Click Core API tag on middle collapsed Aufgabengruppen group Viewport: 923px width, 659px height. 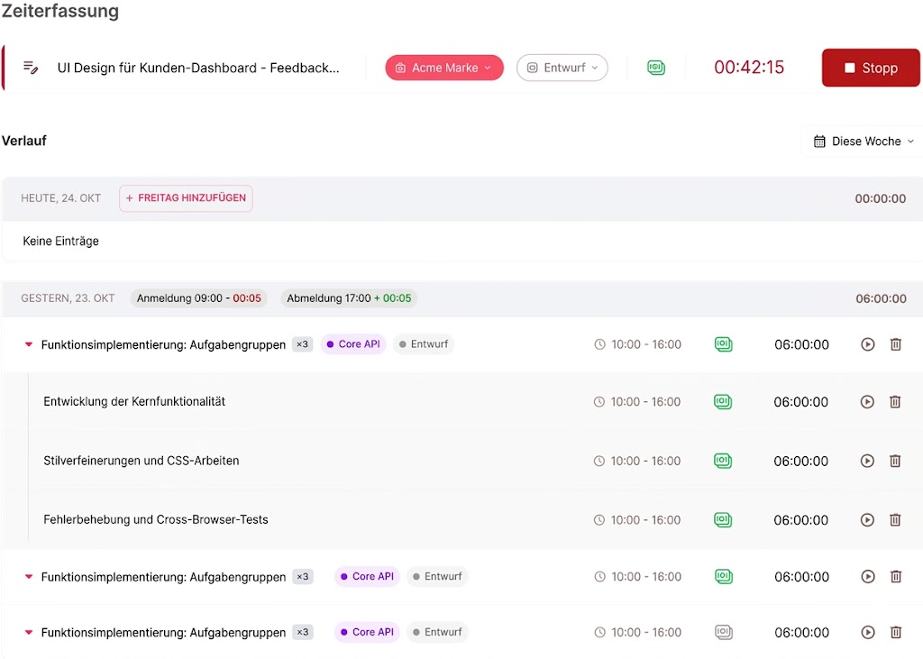coord(368,576)
